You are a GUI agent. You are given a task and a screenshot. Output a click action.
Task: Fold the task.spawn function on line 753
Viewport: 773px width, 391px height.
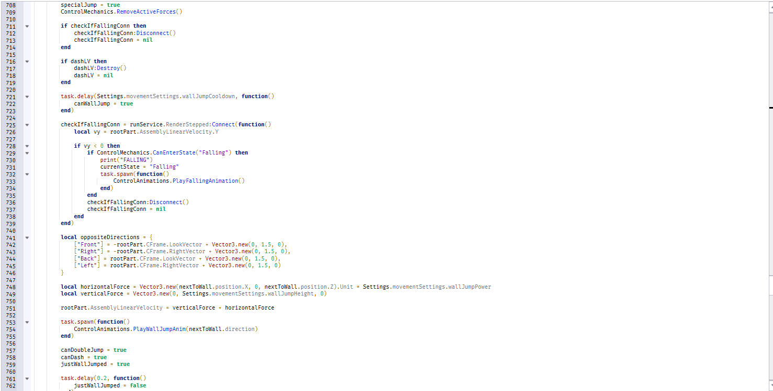point(27,322)
